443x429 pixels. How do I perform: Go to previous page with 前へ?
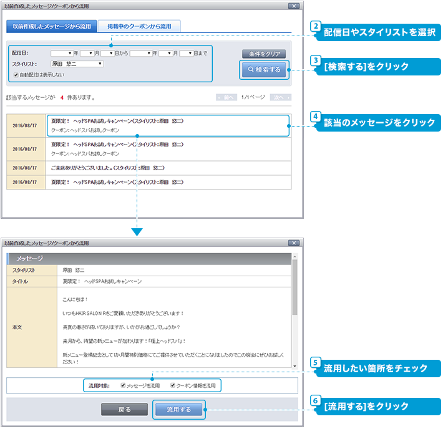pos(226,97)
